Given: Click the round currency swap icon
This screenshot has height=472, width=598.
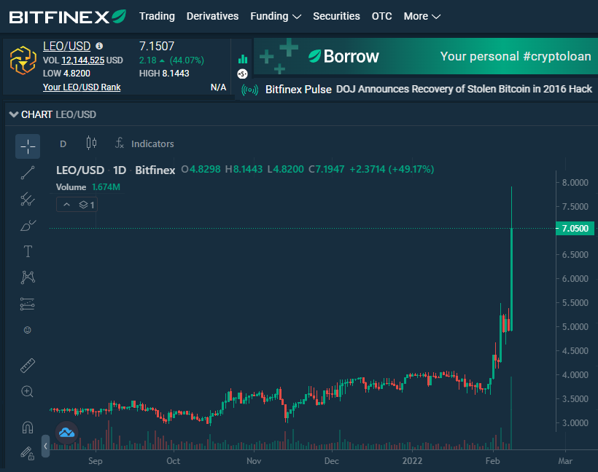Looking at the screenshot, I should coord(243,74).
